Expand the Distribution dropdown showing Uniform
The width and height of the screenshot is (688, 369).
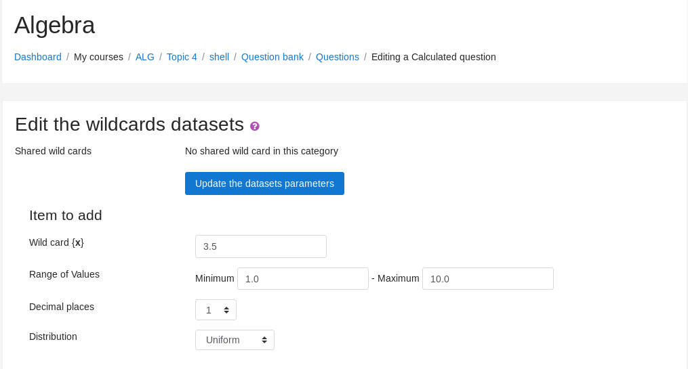[x=235, y=340]
